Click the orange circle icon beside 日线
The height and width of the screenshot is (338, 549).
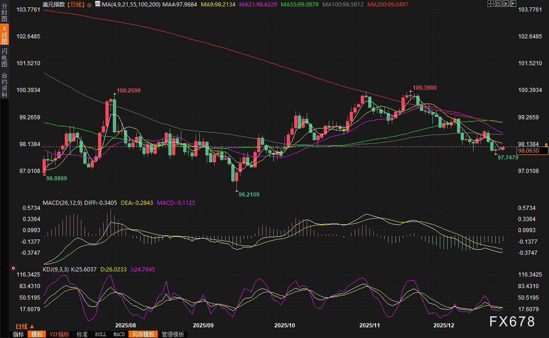click(x=89, y=5)
